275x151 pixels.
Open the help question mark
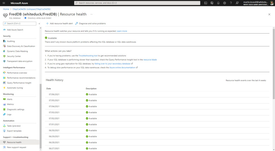[x=231, y=3]
